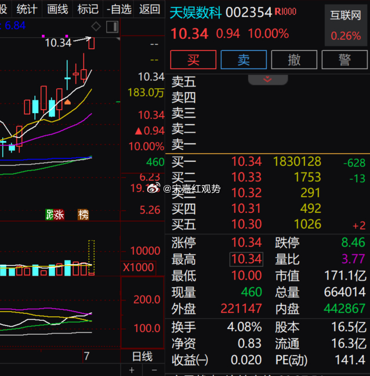Viewport: 370px width, 376px height.
Task: Click the orange triangle signal marker
Action: (68, 102)
